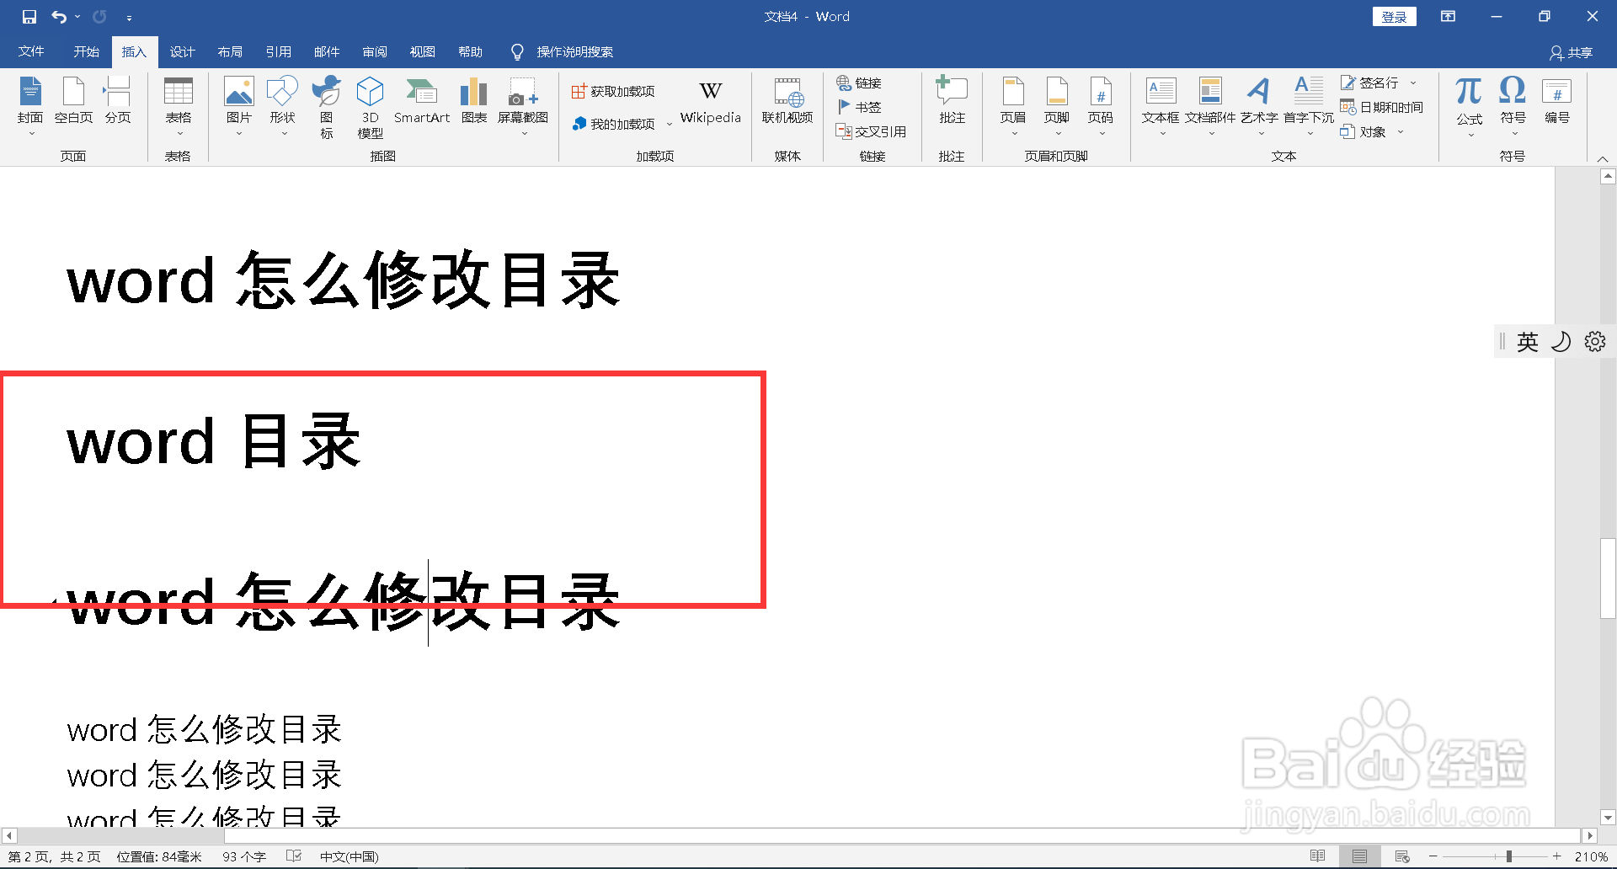
Task: Click the Share (共享) button
Action: tap(1572, 53)
